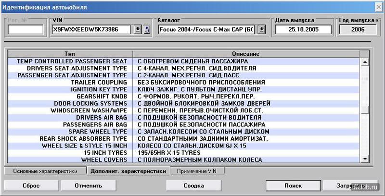Open the VIN history dropdown arrow
Image resolution: width=385 pixels, height=196 pixels.
138,30
